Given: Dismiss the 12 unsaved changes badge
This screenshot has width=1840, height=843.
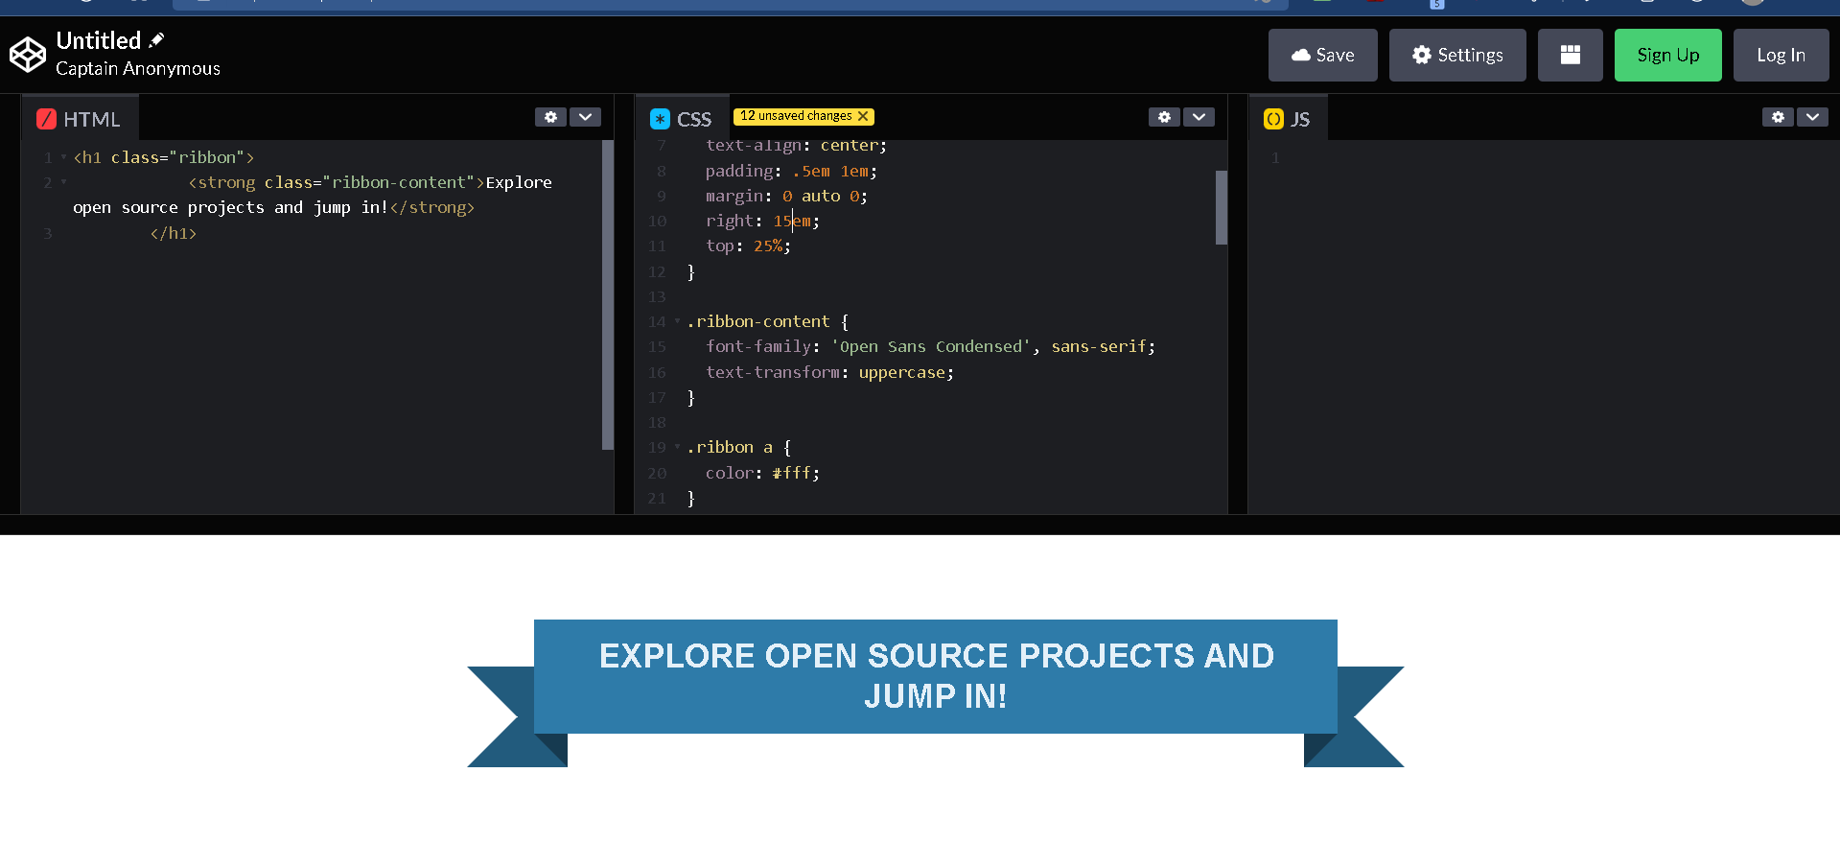Looking at the screenshot, I should (x=863, y=116).
